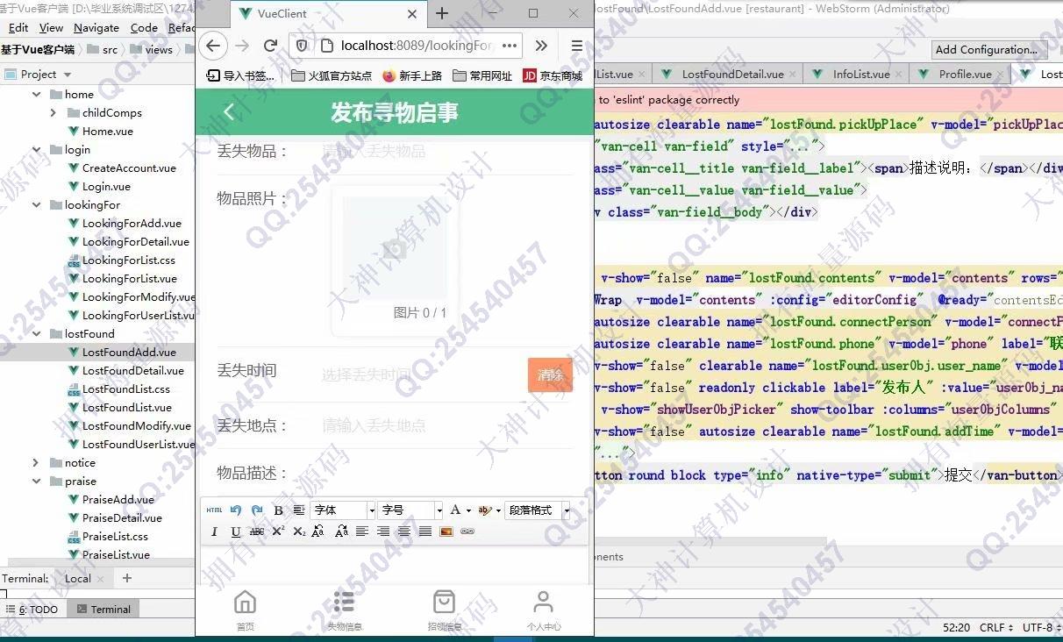The height and width of the screenshot is (642, 1063).
Task: Click the insert hyperlink icon in the editor
Action: tap(467, 531)
